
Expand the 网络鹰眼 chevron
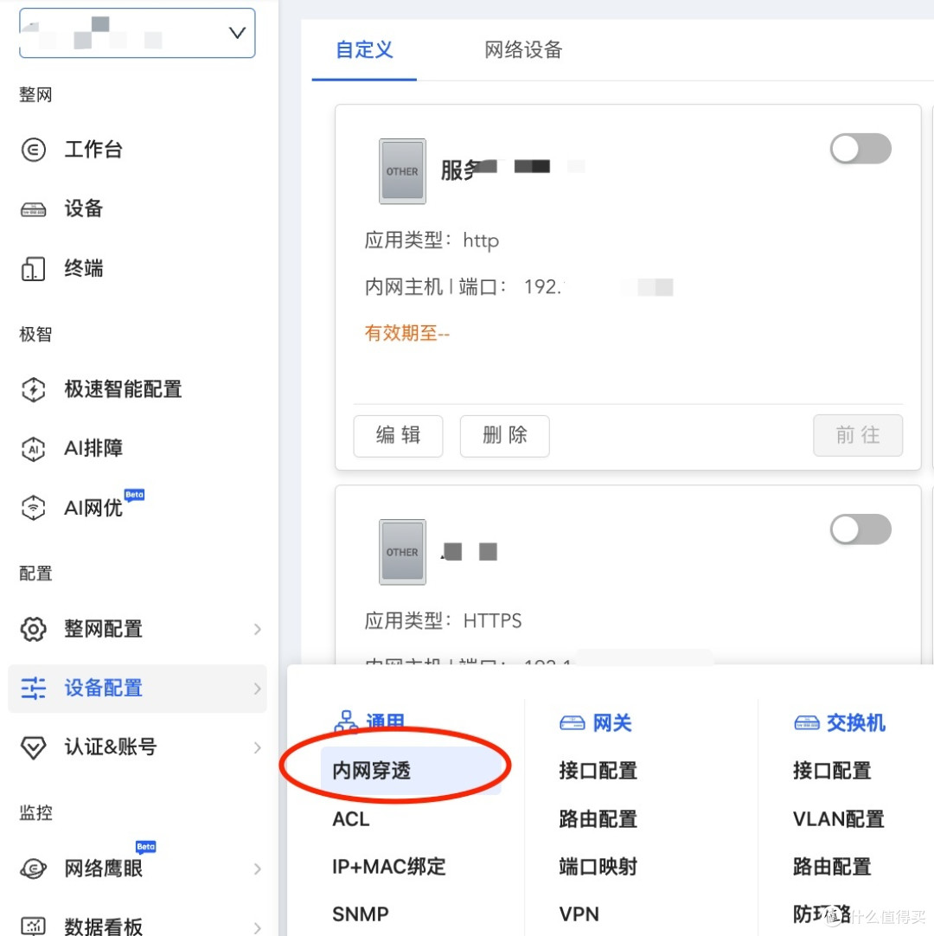point(257,869)
